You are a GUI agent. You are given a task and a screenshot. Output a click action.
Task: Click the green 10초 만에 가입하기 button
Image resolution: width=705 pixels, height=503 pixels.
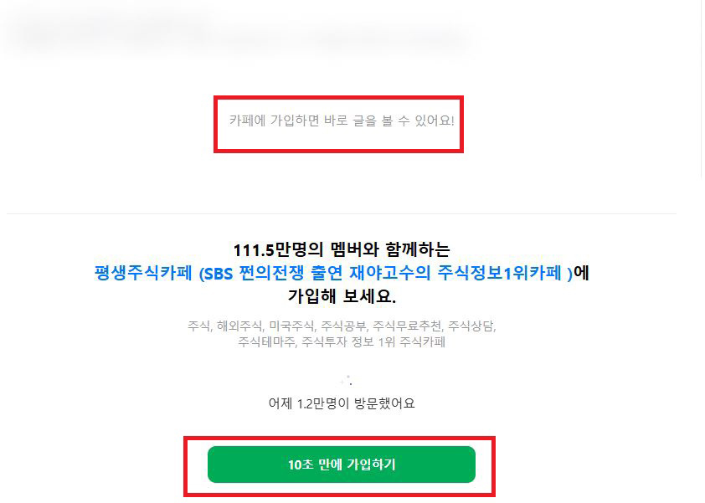(342, 465)
